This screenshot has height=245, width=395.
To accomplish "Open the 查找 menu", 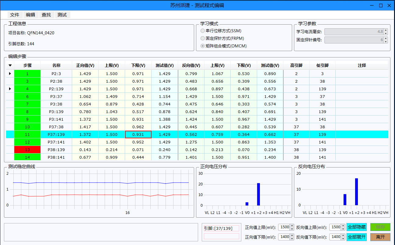I will click(46, 15).
